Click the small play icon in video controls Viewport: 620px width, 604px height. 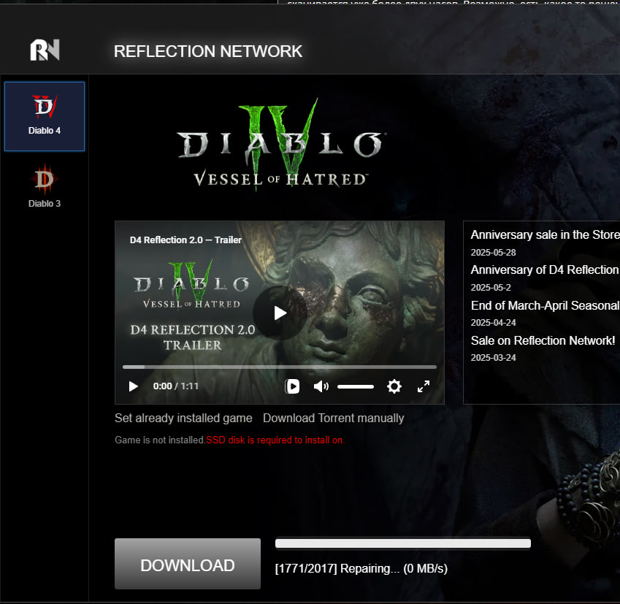[133, 386]
